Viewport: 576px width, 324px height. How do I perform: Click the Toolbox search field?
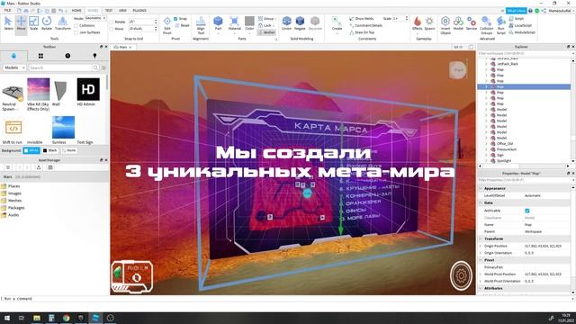tap(63, 67)
